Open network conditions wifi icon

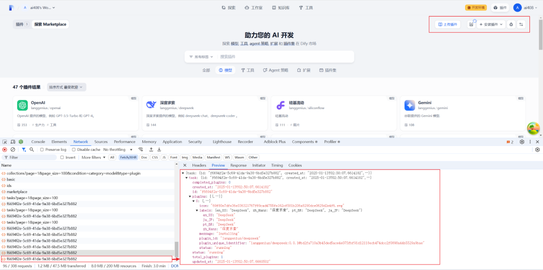pyautogui.click(x=141, y=149)
